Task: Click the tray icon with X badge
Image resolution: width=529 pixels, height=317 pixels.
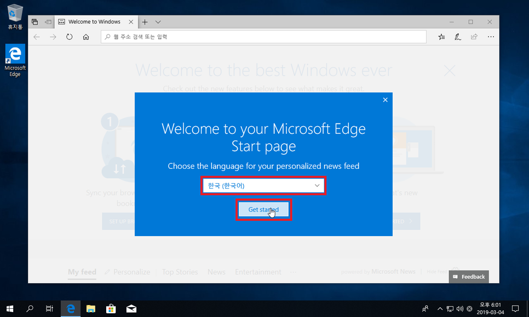Action: (469, 309)
